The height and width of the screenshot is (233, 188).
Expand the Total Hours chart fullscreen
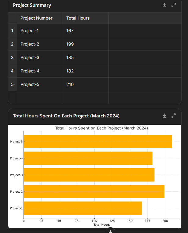tap(174, 116)
